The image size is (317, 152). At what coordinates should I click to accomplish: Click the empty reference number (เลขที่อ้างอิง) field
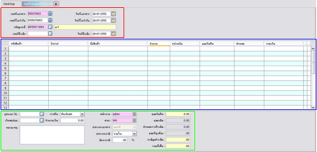[x=38, y=34]
